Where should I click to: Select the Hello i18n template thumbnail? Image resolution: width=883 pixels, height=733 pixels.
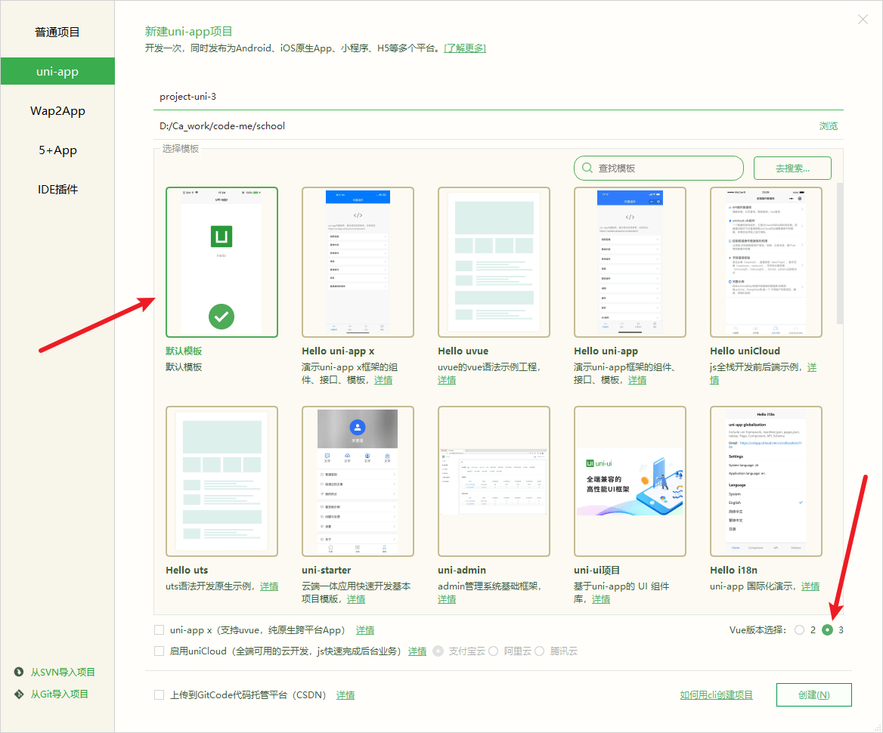766,481
